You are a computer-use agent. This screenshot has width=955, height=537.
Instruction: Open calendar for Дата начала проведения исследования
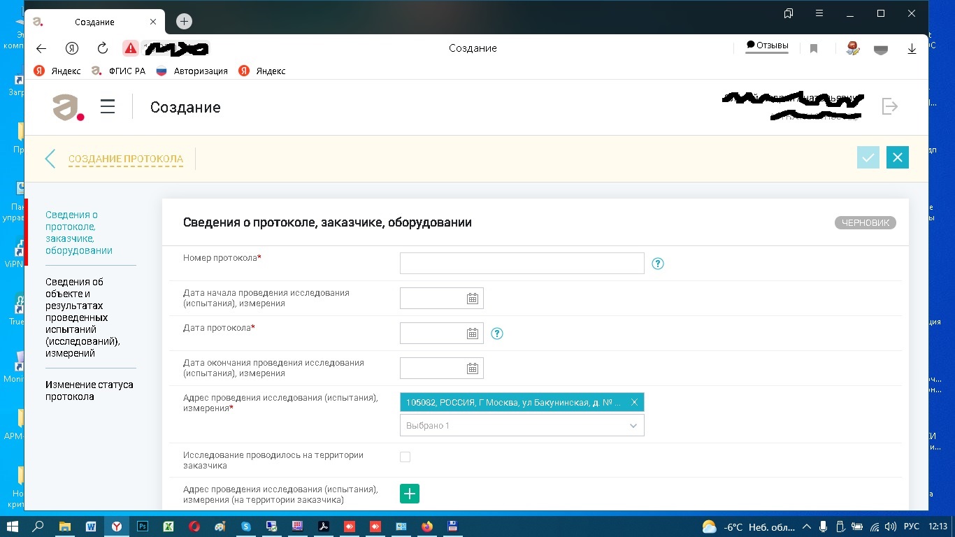[473, 299]
